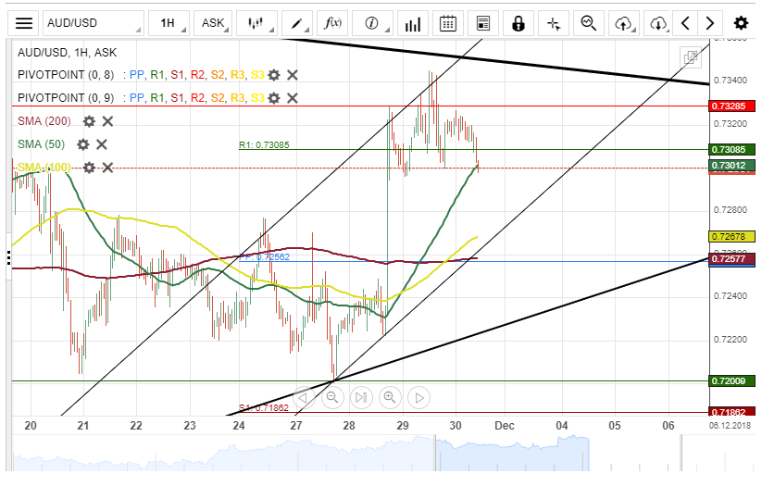This screenshot has height=486, width=762.
Task: Open the AUD/USD instrument dropdown
Action: pos(80,23)
